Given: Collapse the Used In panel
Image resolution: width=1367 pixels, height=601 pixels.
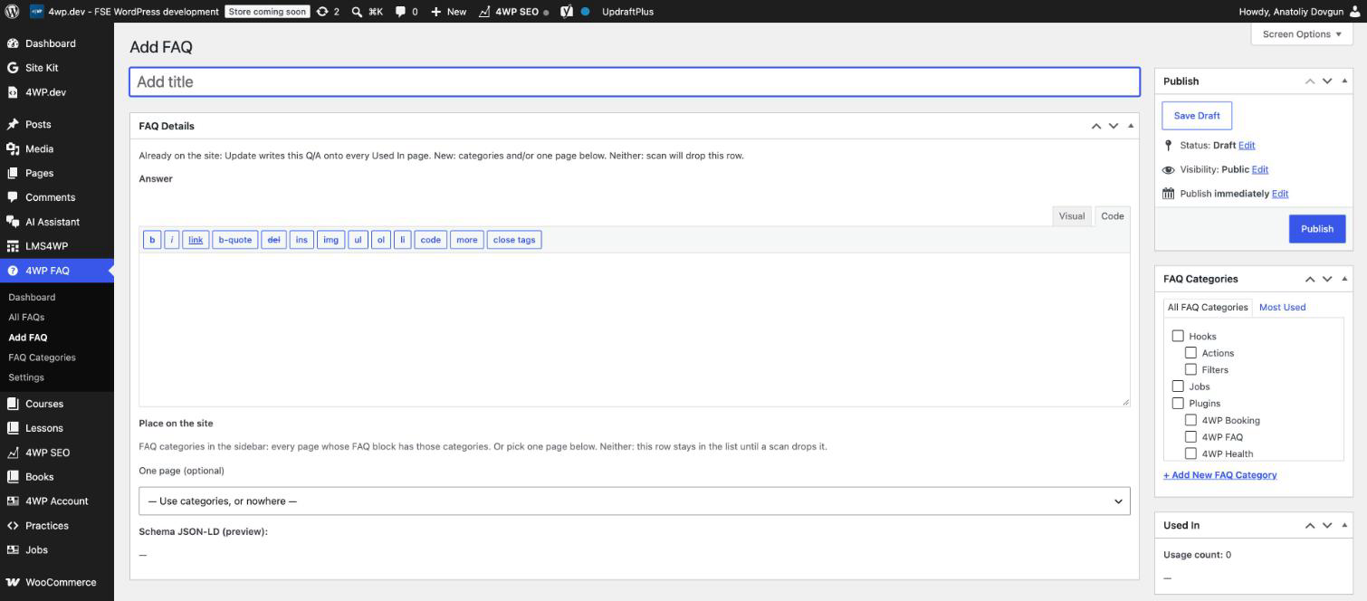Looking at the screenshot, I should [1344, 525].
